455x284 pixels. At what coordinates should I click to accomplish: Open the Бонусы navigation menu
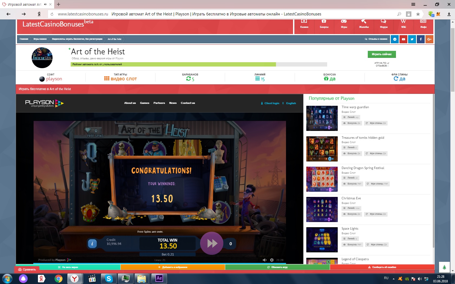click(x=324, y=24)
